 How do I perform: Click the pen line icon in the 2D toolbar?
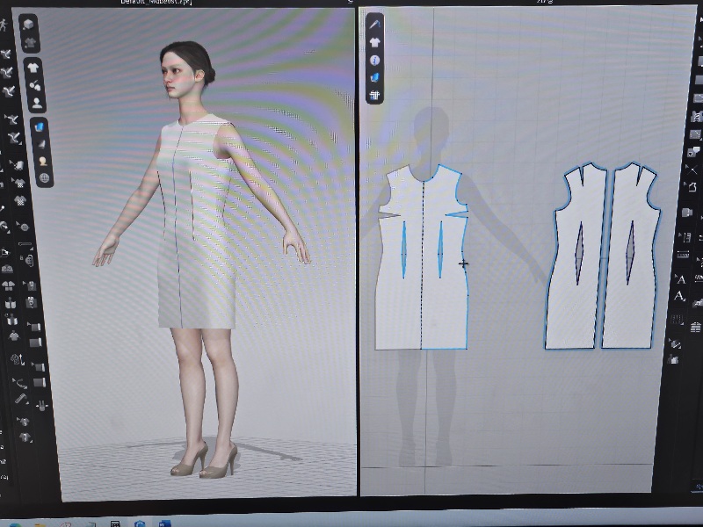tap(375, 25)
